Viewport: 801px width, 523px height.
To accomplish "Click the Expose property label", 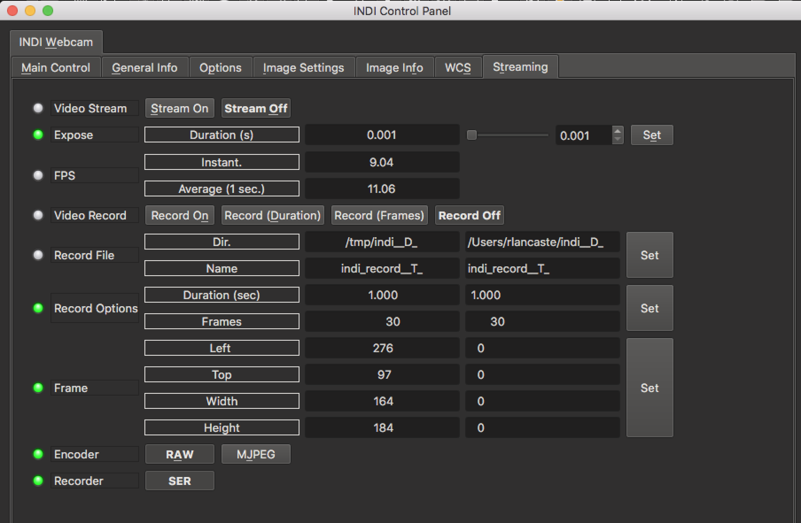I will pos(94,135).
